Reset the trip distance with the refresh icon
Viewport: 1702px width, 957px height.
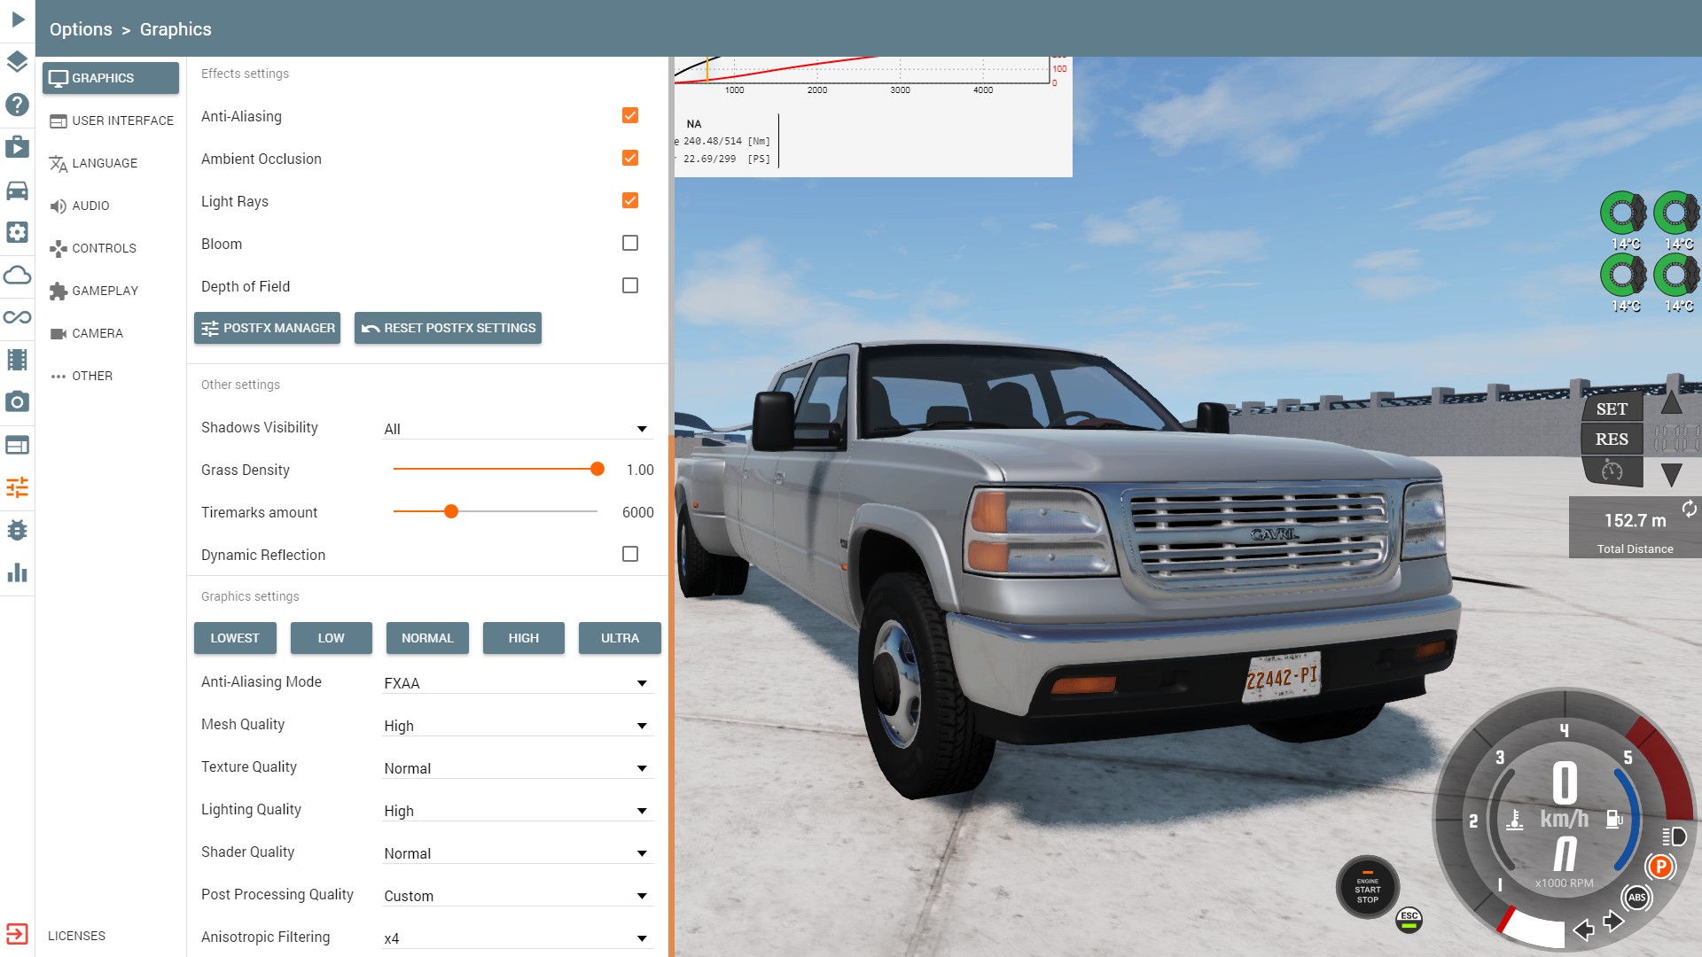tap(1689, 509)
